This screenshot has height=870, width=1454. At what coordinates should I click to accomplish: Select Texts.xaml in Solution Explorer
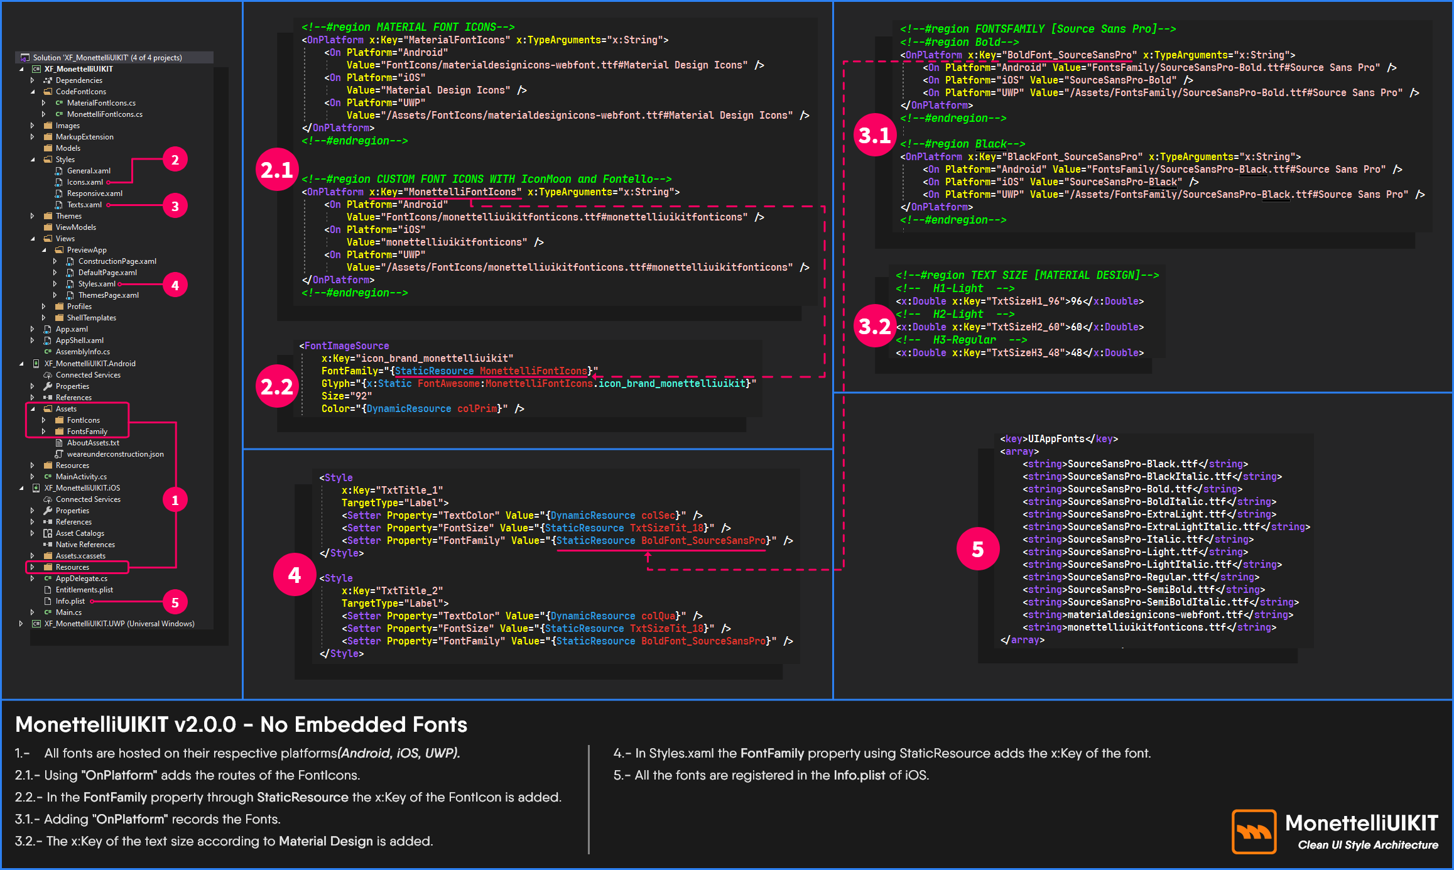coord(84,205)
